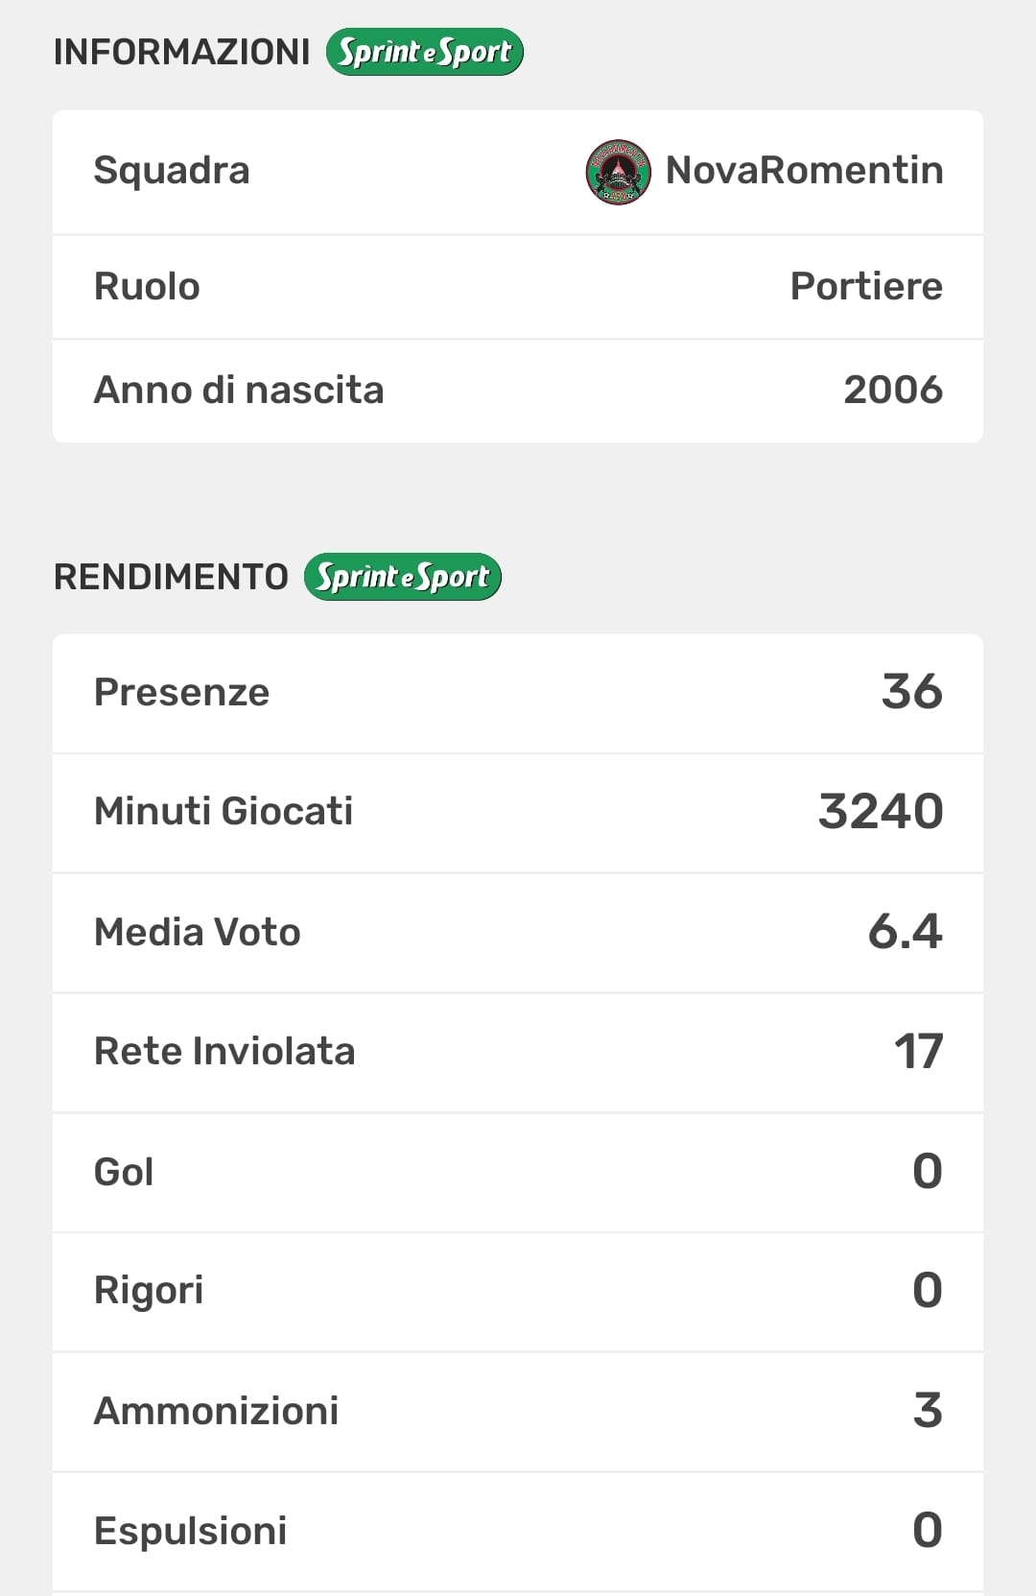Click the 3240 Minuti Giocati value
Image resolution: width=1036 pixels, height=1596 pixels.
pyautogui.click(x=880, y=811)
